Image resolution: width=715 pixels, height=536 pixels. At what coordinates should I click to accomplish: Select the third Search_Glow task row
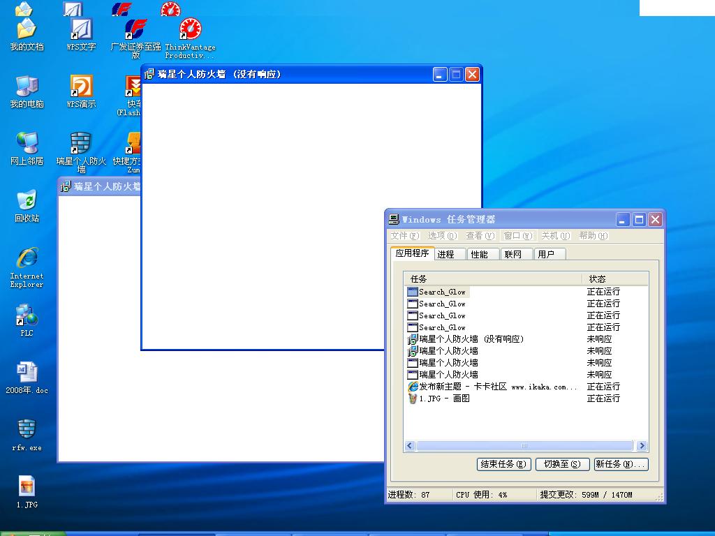526,316
